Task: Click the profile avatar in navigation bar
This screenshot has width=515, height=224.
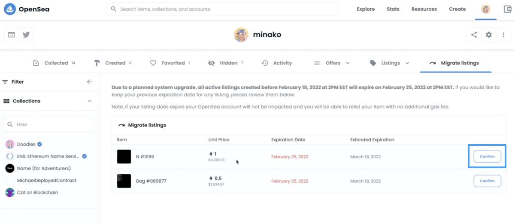Action: pyautogui.click(x=486, y=9)
